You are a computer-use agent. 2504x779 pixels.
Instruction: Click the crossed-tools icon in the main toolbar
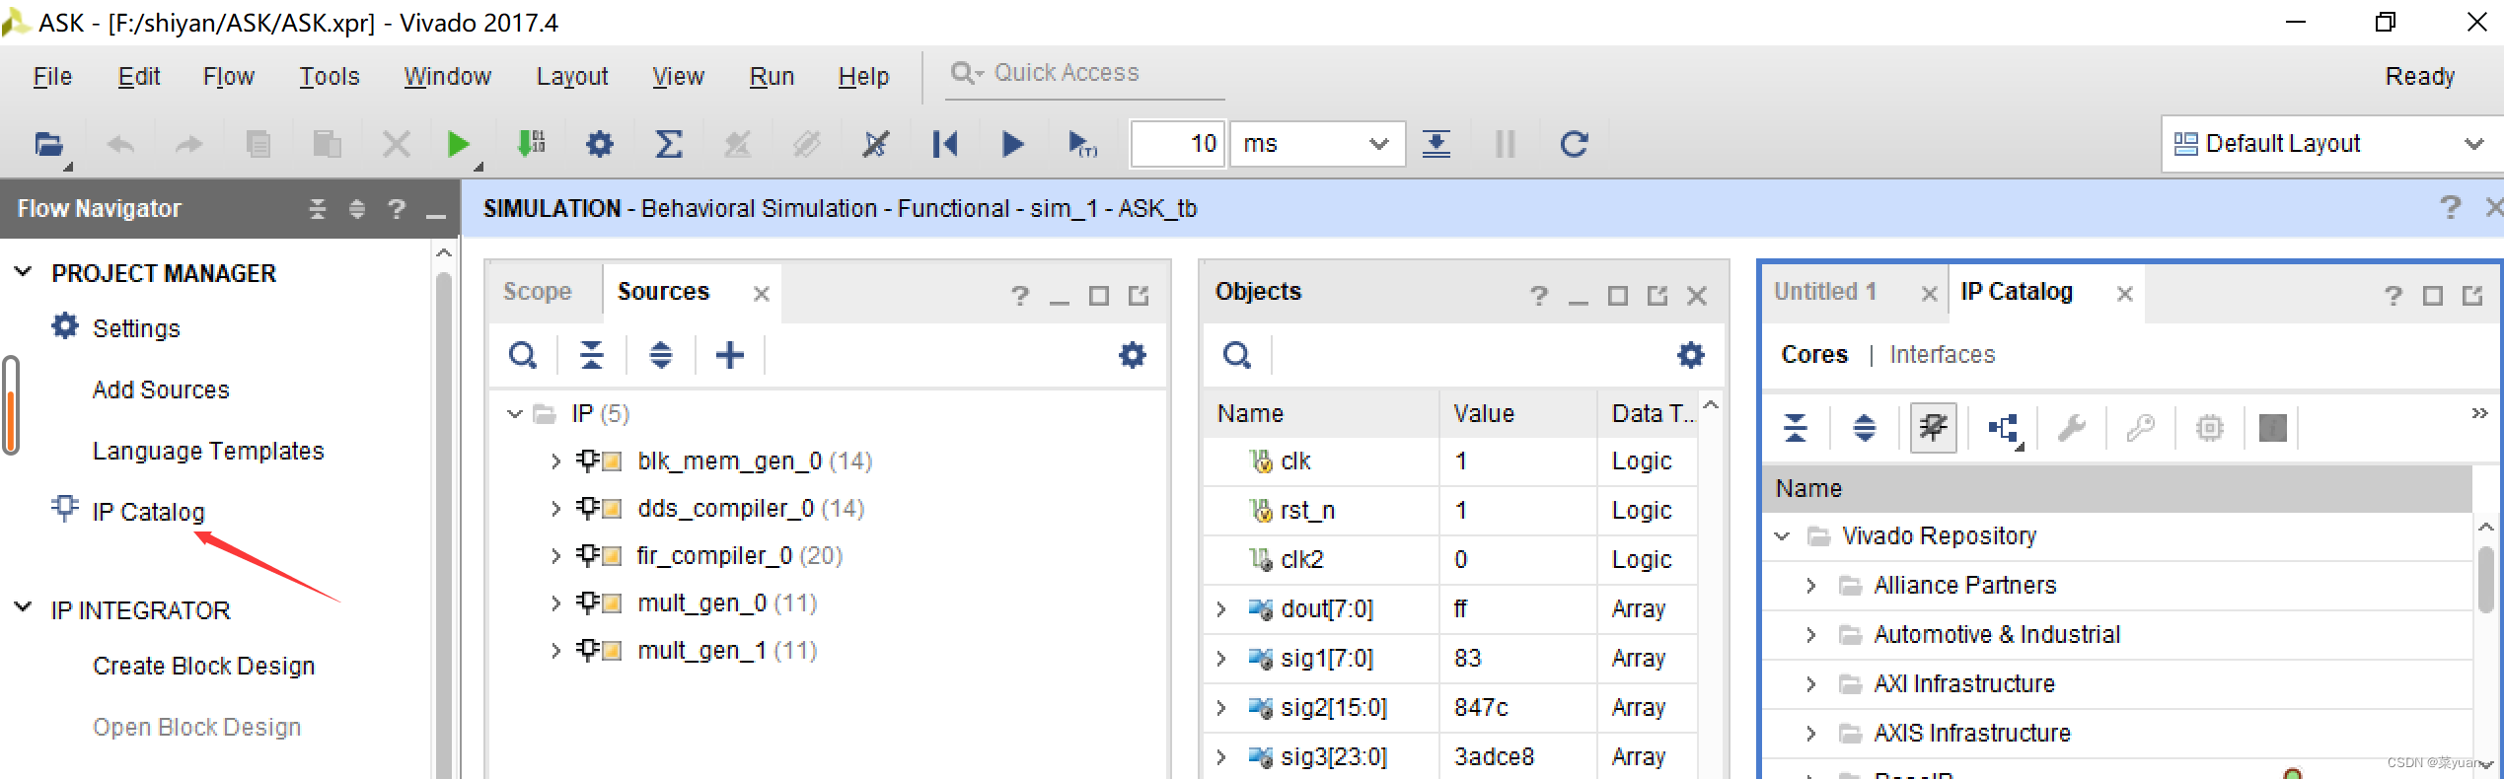(875, 145)
